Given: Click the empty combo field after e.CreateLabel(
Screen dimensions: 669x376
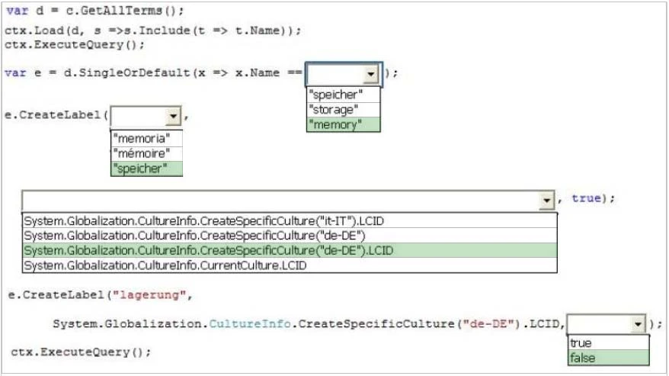Looking at the screenshot, I should 138,116.
